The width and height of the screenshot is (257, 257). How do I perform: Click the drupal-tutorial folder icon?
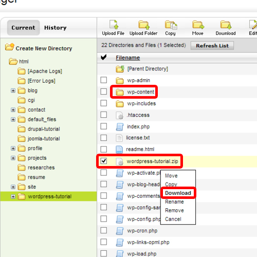click(x=22, y=129)
